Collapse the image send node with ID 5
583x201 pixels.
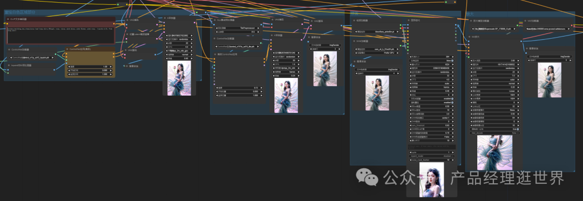pos(527,48)
